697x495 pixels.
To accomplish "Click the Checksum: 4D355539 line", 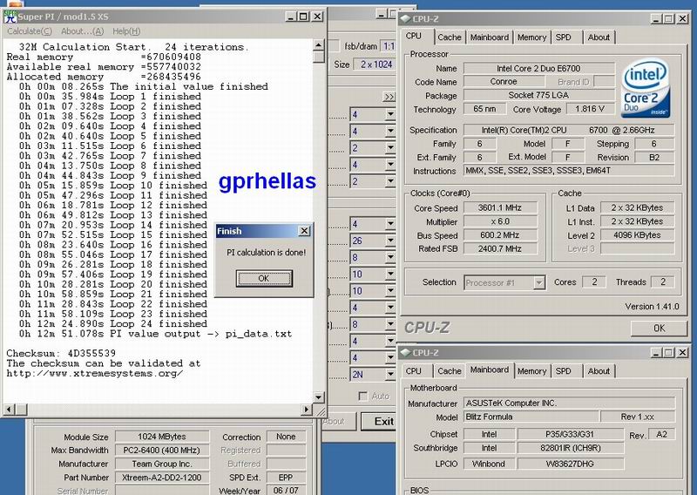I will point(61,354).
